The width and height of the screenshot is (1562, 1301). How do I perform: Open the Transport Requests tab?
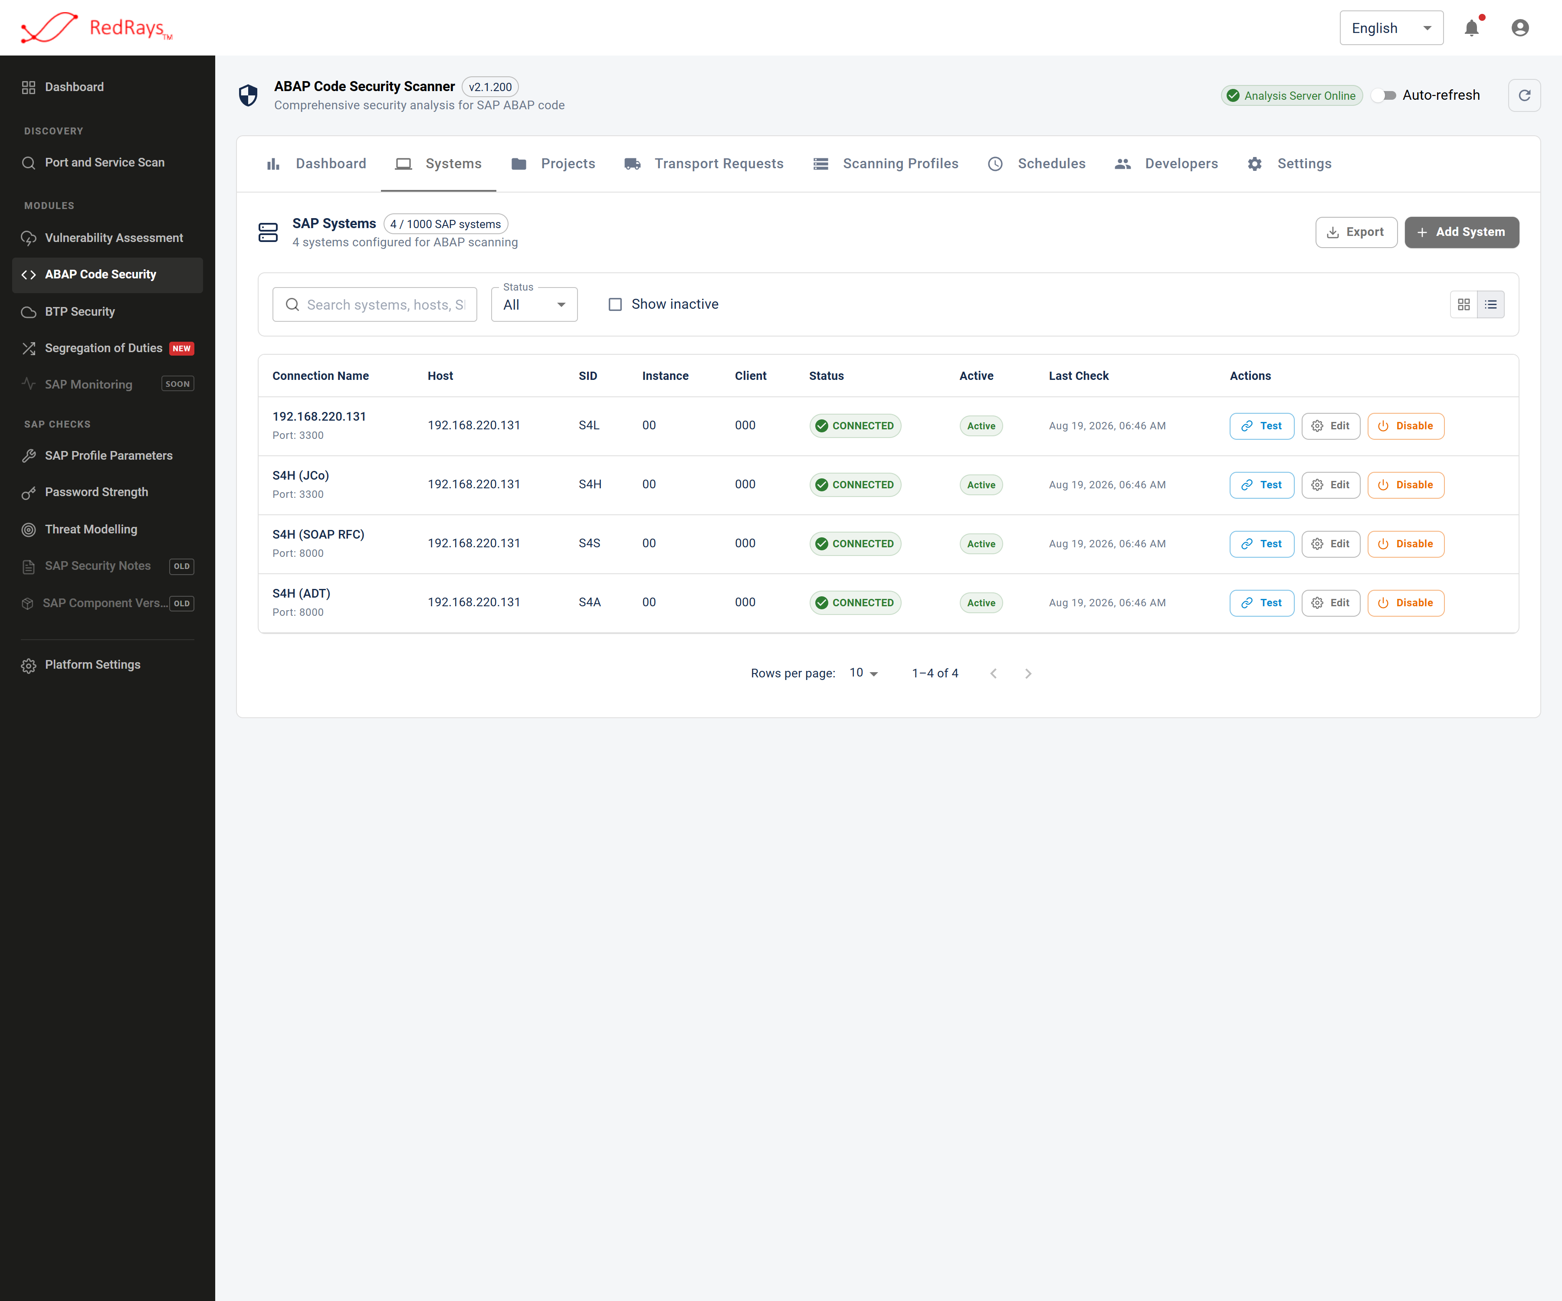point(704,163)
